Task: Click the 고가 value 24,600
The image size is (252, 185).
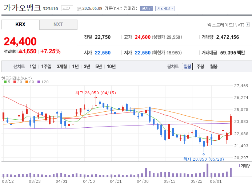Action: 143,37
